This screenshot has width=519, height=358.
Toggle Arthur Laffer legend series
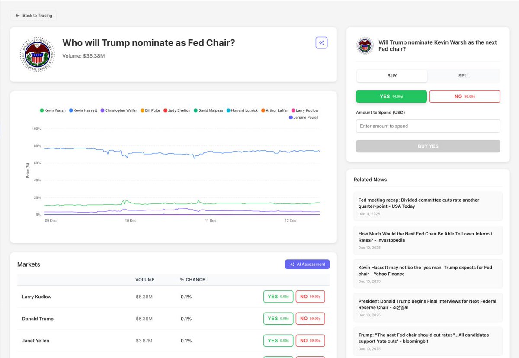275,110
